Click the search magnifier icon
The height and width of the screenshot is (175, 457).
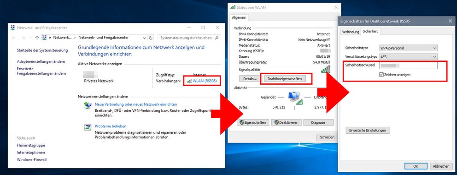[217, 38]
